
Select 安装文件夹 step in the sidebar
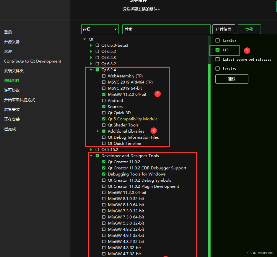[14, 71]
